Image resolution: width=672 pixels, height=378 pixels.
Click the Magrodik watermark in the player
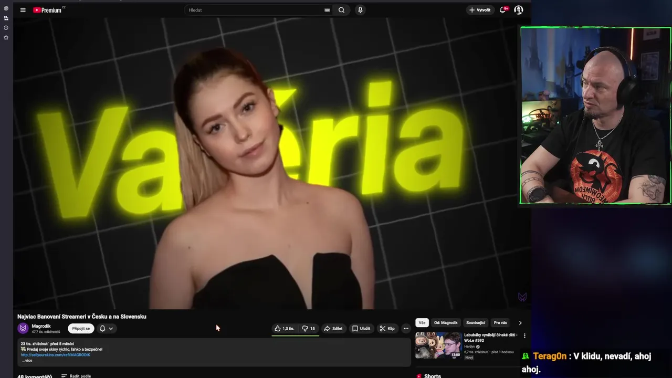(x=522, y=297)
